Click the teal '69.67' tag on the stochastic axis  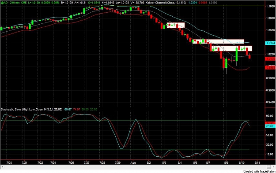(x=270, y=126)
